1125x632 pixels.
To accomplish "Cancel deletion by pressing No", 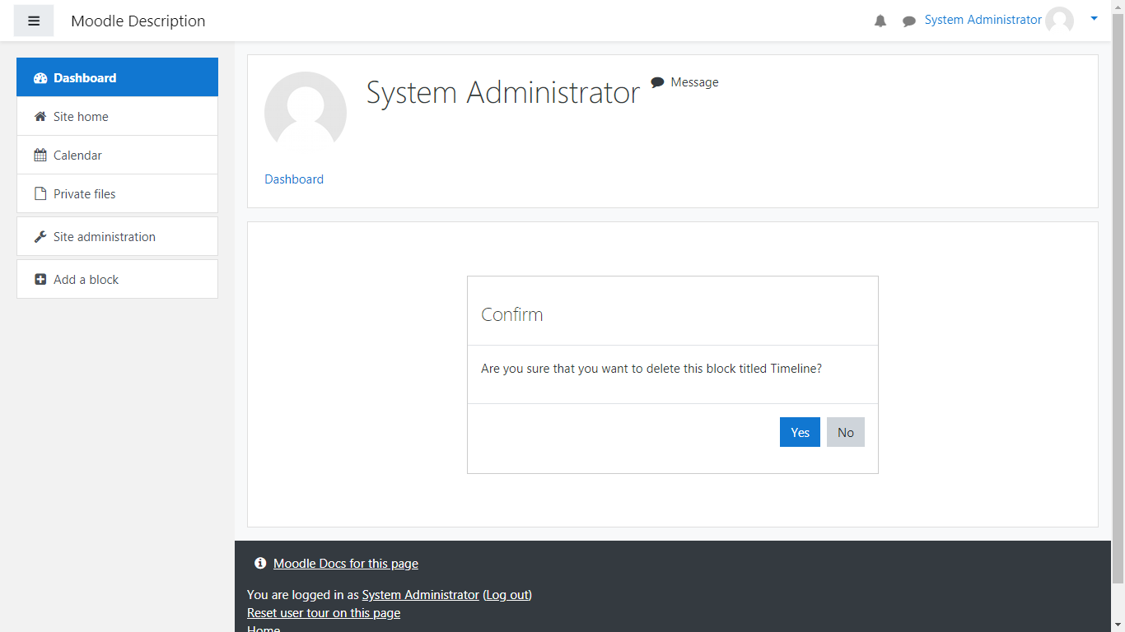I will point(846,432).
